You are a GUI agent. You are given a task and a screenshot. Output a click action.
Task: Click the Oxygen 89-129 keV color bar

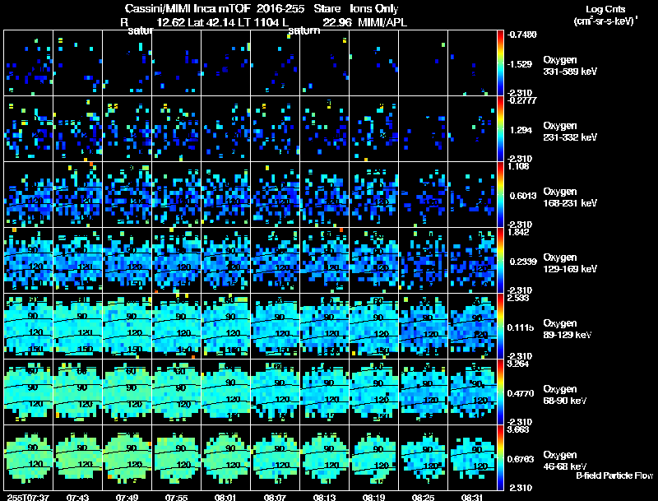pos(500,326)
